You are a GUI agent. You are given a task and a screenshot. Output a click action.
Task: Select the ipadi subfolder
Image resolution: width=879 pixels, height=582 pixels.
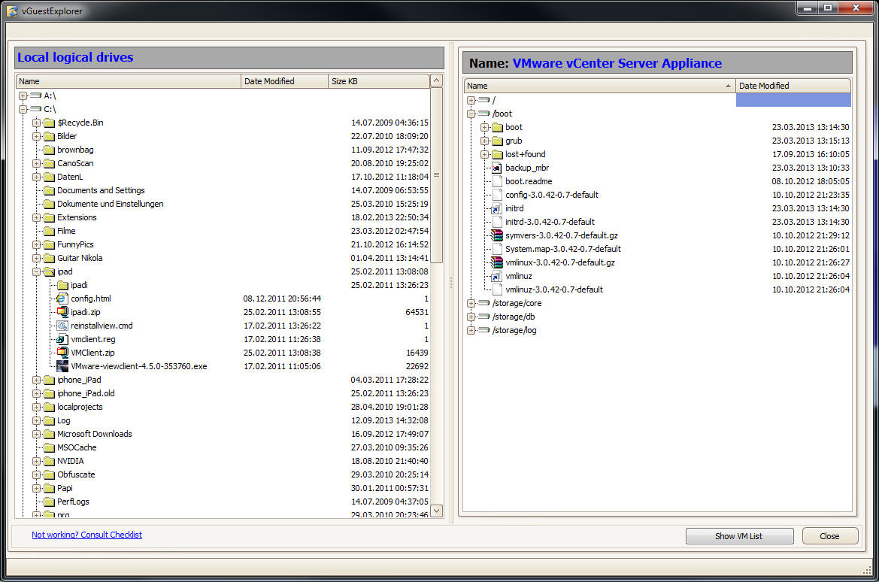pos(79,285)
